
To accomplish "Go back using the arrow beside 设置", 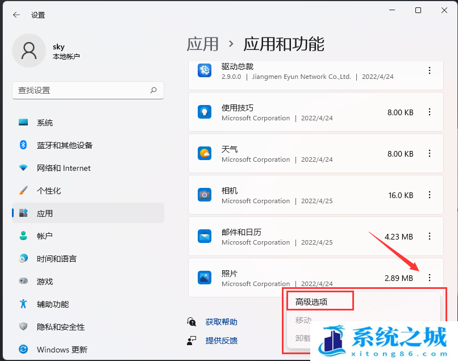I will click(x=16, y=15).
